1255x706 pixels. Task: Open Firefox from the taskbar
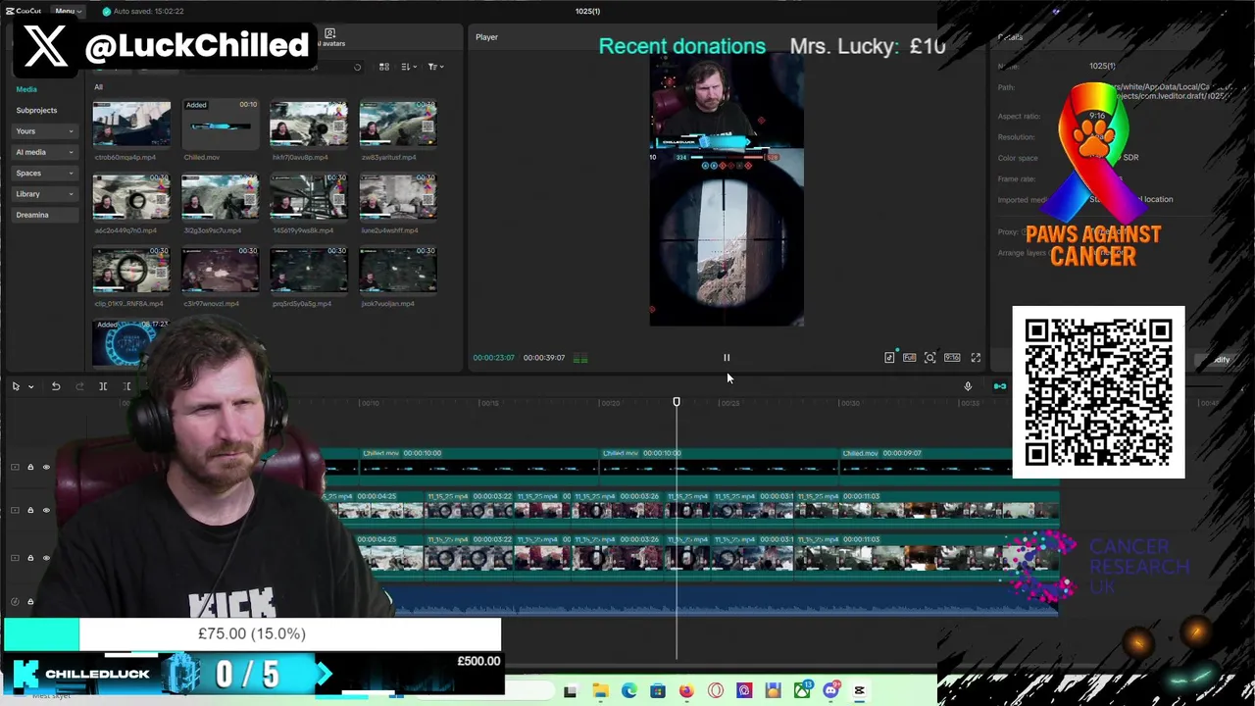click(x=686, y=691)
